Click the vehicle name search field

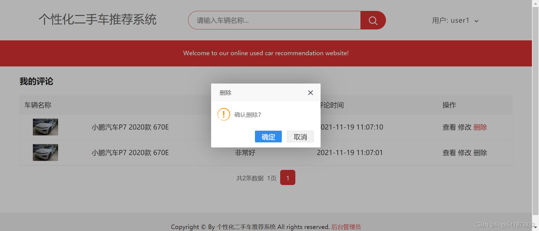[x=275, y=20]
